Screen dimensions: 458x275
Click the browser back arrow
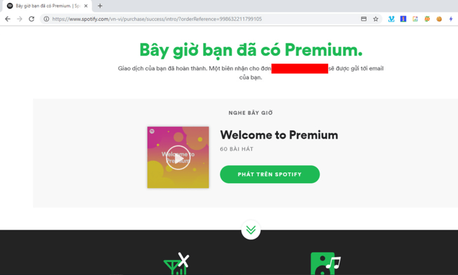point(8,19)
